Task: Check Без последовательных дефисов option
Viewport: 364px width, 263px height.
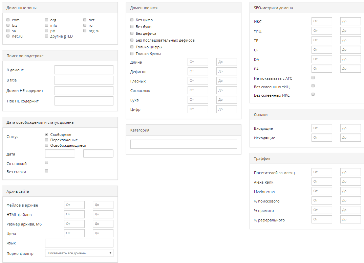Action: point(132,40)
